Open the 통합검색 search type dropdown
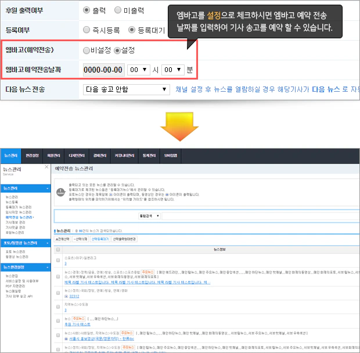This screenshot has height=353, width=360. coord(149,216)
